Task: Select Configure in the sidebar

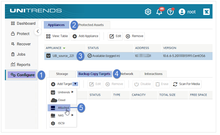Action: (22, 75)
